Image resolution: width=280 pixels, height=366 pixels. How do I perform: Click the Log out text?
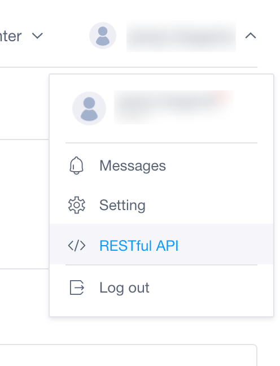point(124,287)
